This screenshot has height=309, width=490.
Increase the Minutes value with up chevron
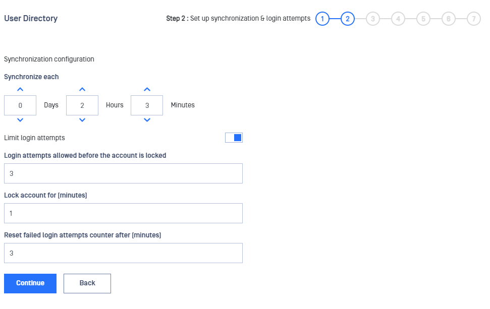(147, 89)
